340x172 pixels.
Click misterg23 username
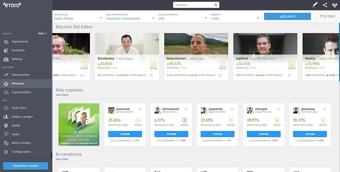261,109
